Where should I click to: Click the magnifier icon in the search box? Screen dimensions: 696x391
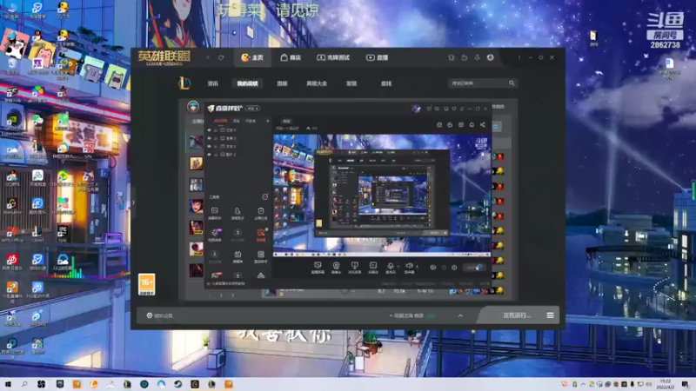[512, 83]
